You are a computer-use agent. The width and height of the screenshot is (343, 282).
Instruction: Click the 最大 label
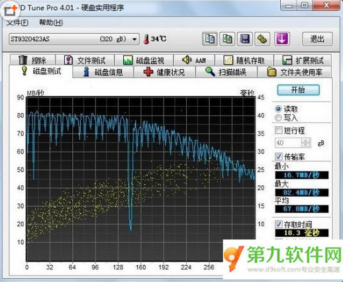281,183
